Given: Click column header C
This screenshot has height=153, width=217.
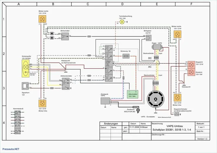Looking at the screenshot, I should point(88,4).
